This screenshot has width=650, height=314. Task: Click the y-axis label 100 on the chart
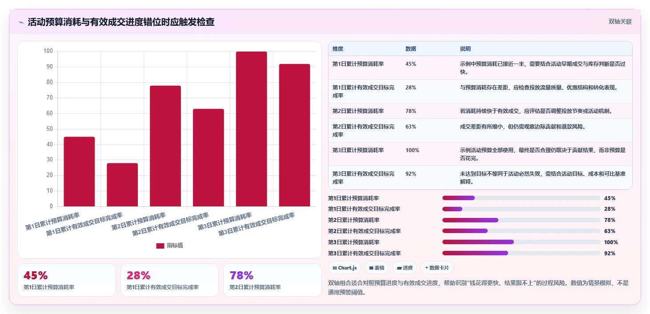point(48,51)
